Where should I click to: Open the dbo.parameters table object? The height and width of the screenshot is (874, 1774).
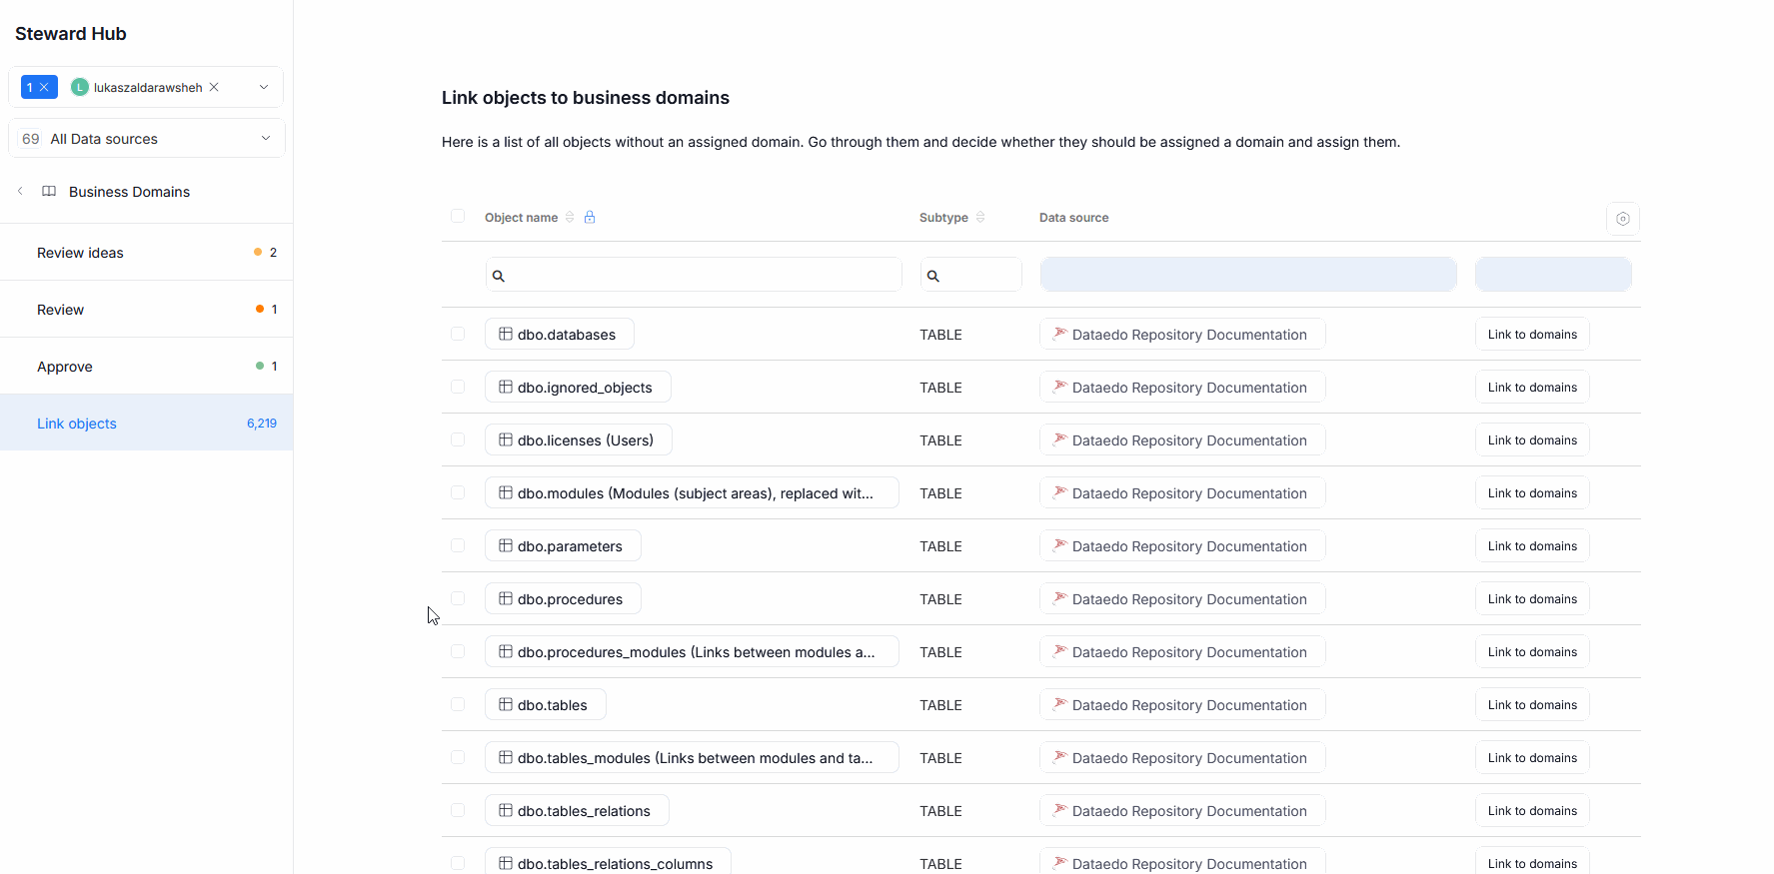563,546
